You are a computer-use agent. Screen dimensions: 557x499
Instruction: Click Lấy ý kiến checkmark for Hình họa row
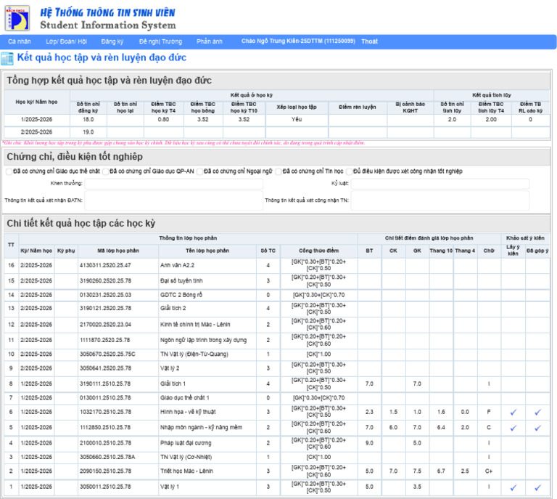pyautogui.click(x=513, y=413)
